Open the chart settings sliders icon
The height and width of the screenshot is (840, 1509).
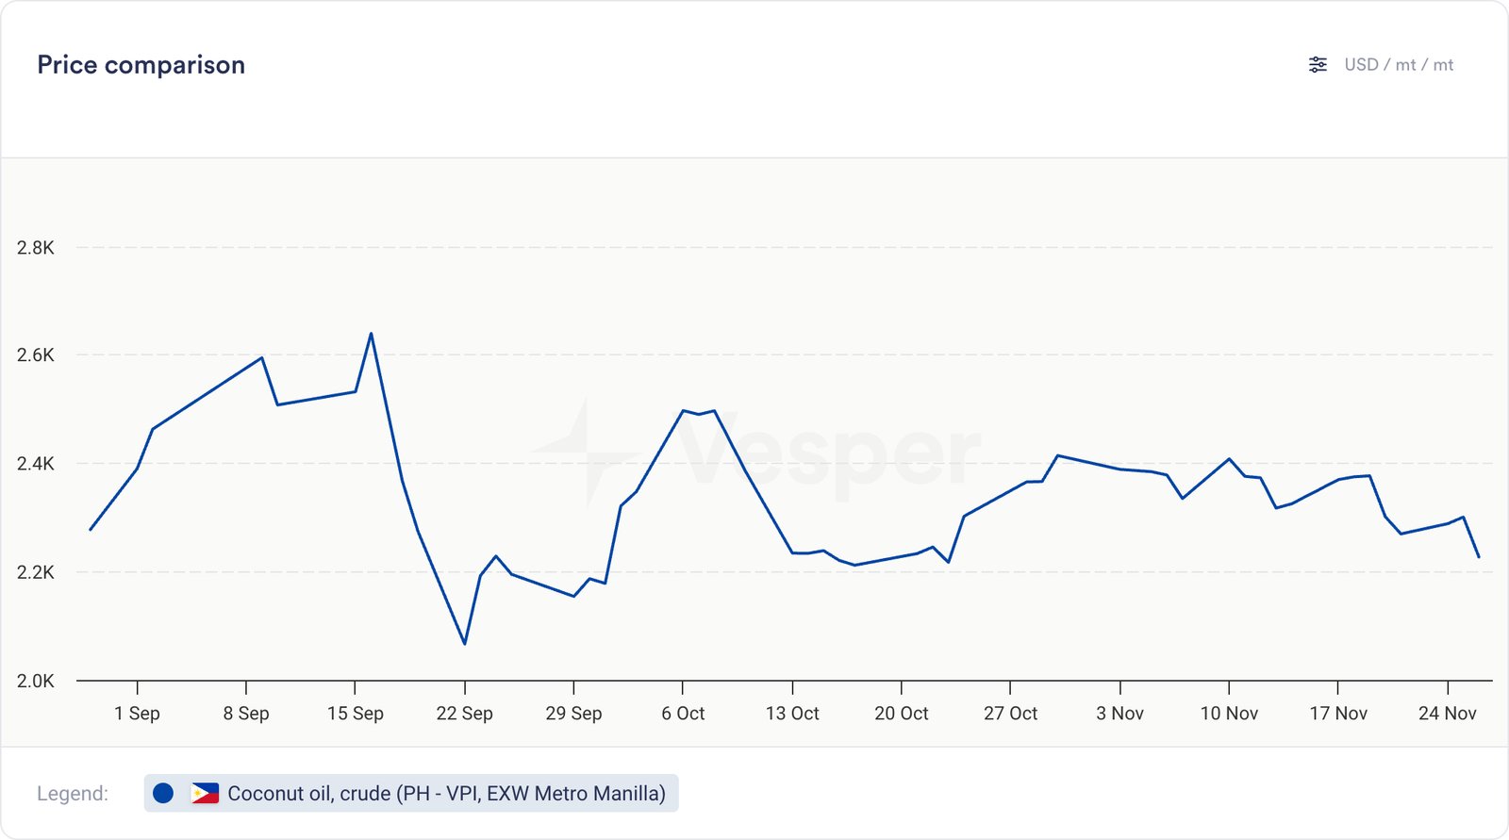(1318, 64)
